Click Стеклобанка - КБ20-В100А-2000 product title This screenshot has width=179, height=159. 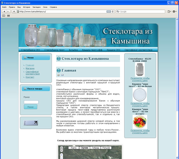point(140,60)
